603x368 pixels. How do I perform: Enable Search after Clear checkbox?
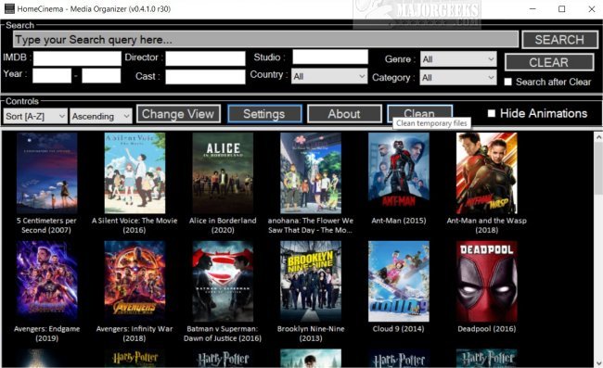tap(508, 82)
